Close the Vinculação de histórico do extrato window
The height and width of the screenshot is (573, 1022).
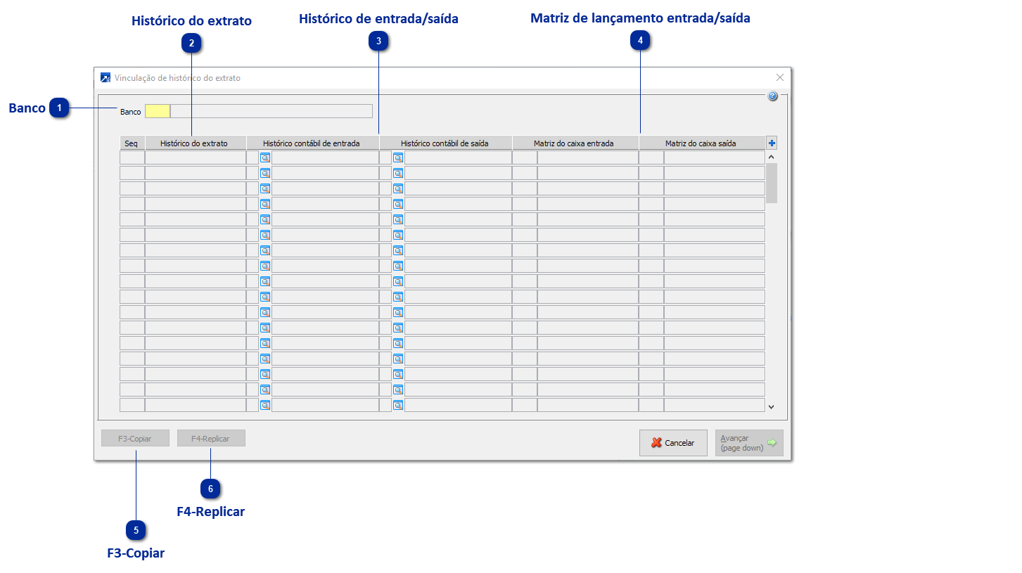click(779, 77)
